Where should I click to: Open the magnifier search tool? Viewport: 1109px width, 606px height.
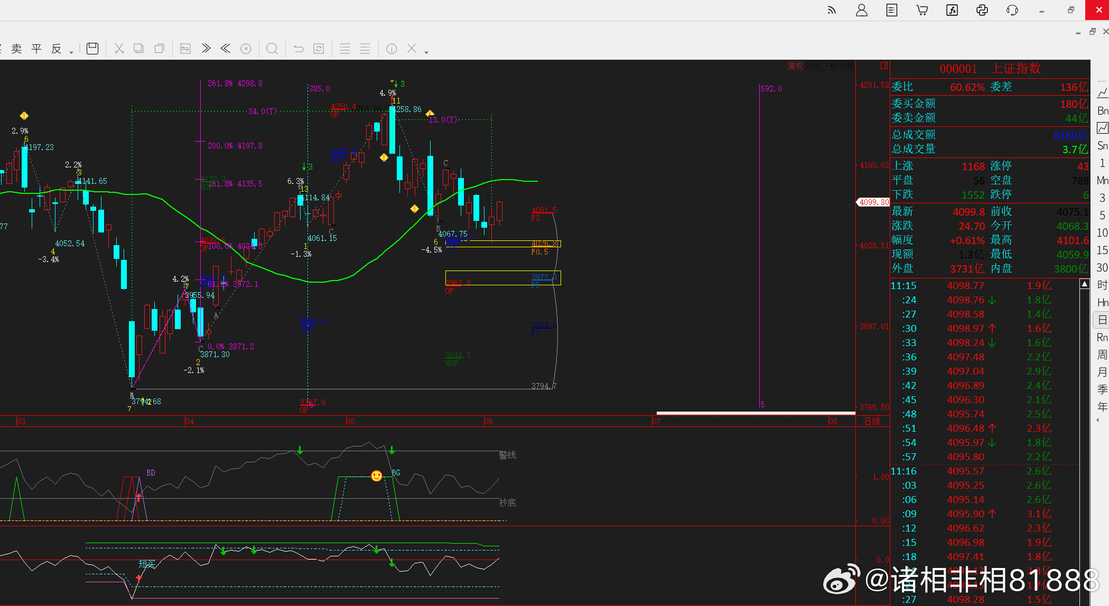tap(272, 49)
